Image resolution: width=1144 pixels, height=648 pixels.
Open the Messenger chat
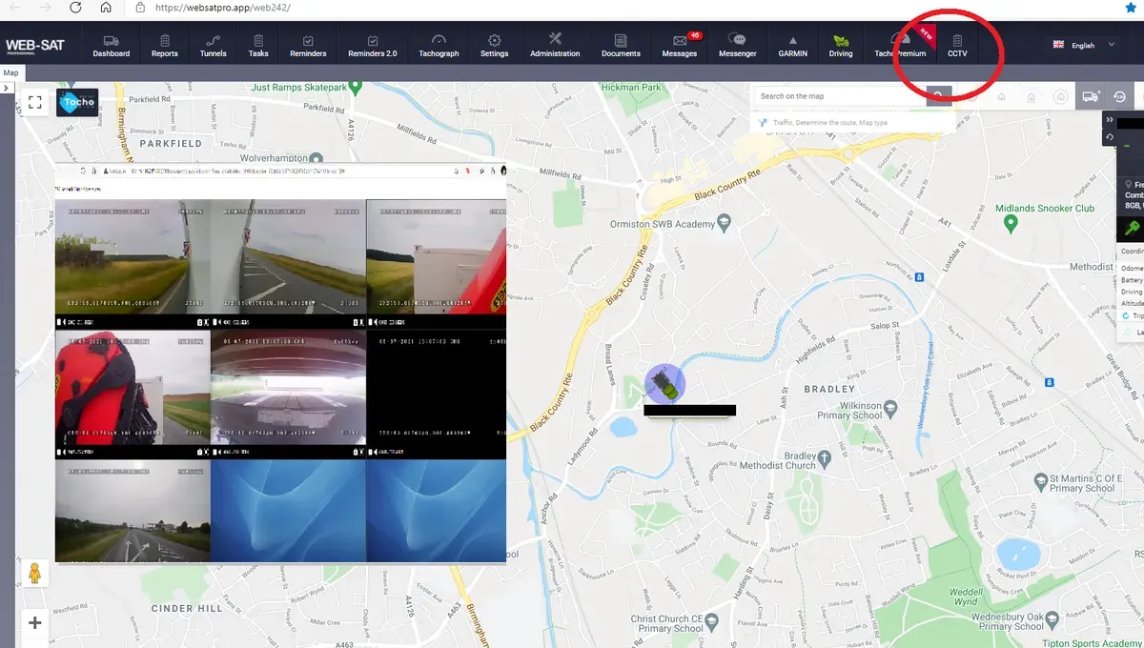(737, 44)
